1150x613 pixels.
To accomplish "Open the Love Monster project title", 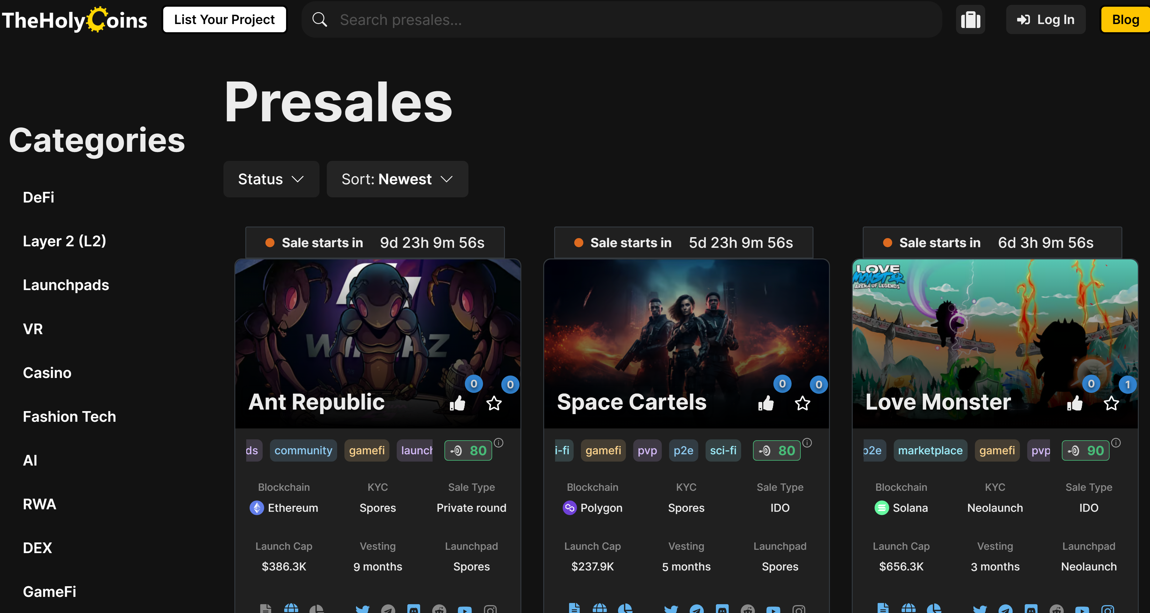I will [938, 402].
